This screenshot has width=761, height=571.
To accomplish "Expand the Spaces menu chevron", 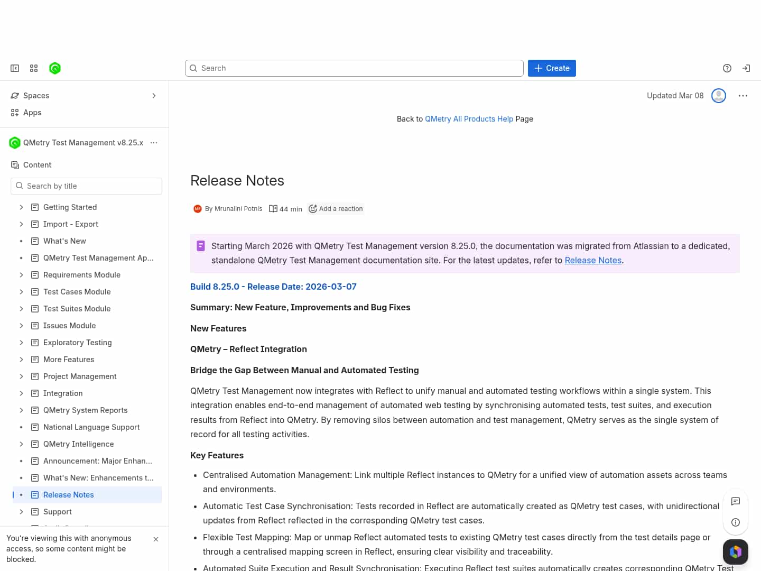I will point(154,96).
